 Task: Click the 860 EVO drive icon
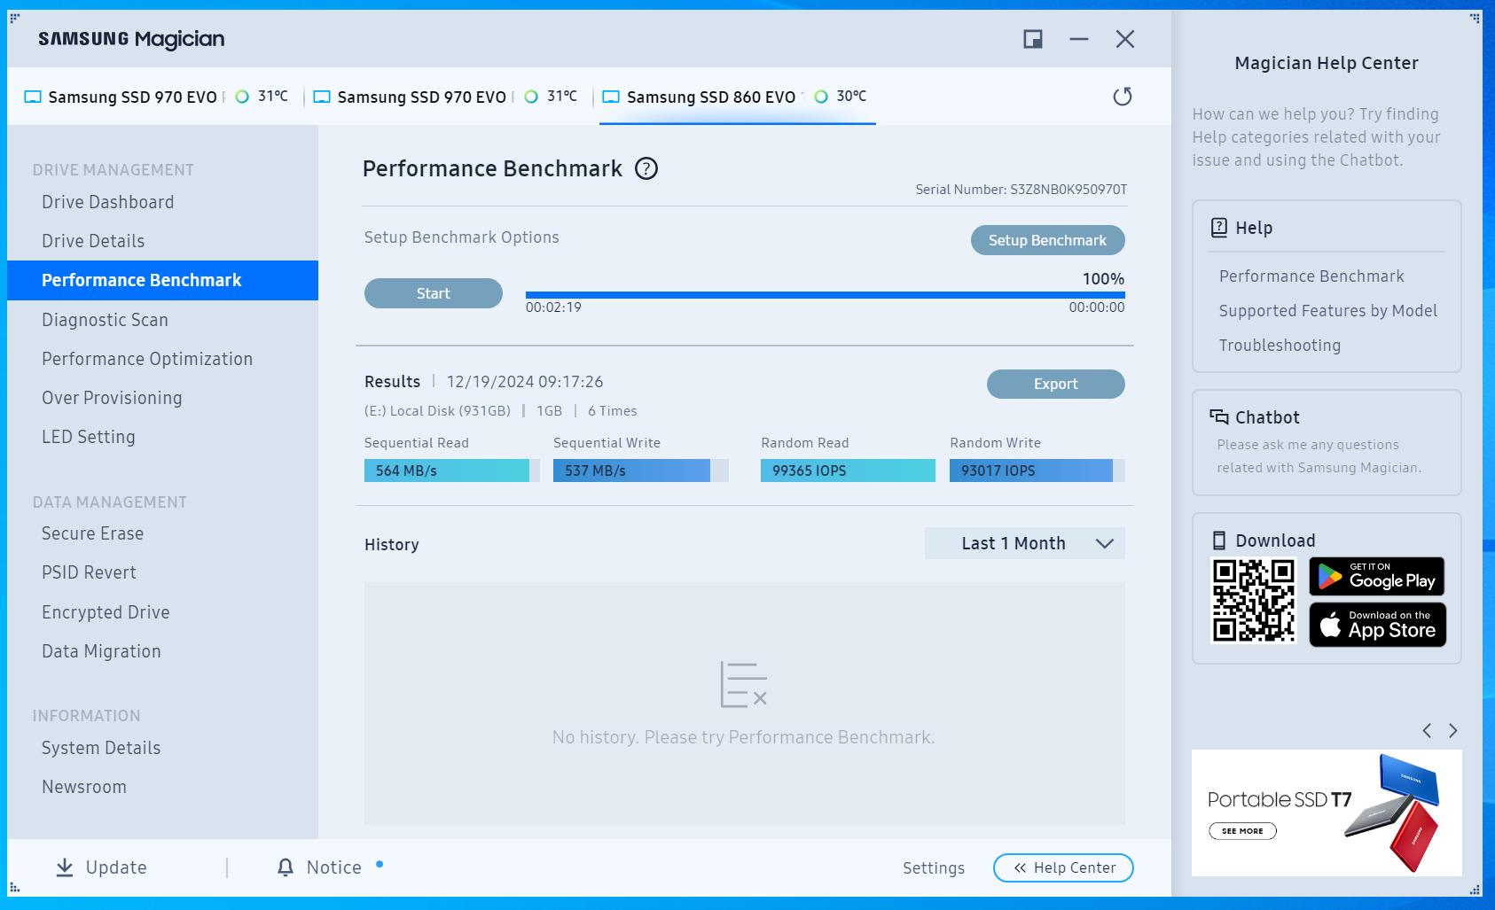(611, 97)
